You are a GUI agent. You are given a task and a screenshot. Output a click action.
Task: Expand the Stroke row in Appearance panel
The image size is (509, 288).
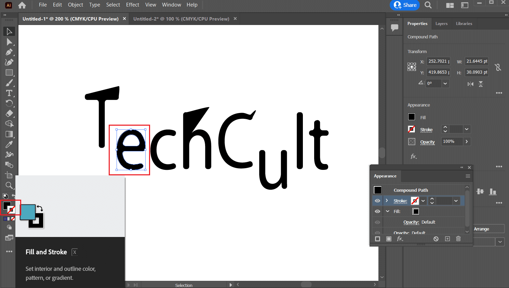[387, 200]
